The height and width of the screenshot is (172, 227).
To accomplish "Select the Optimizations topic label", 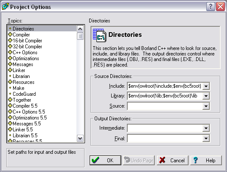I will coord(26,58).
